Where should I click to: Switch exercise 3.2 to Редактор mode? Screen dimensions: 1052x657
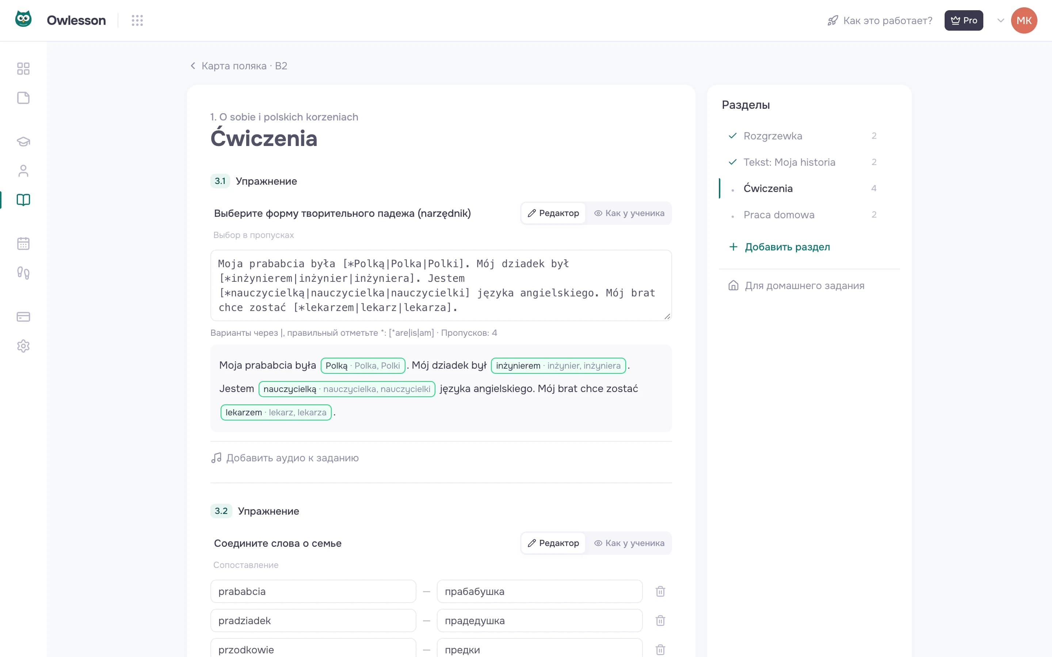pyautogui.click(x=553, y=543)
